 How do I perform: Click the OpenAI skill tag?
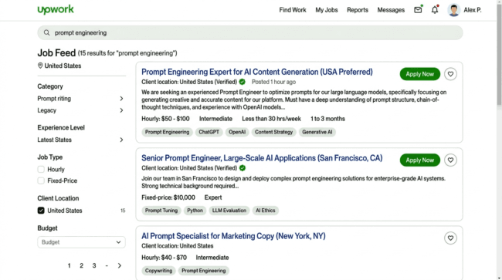[x=237, y=132]
